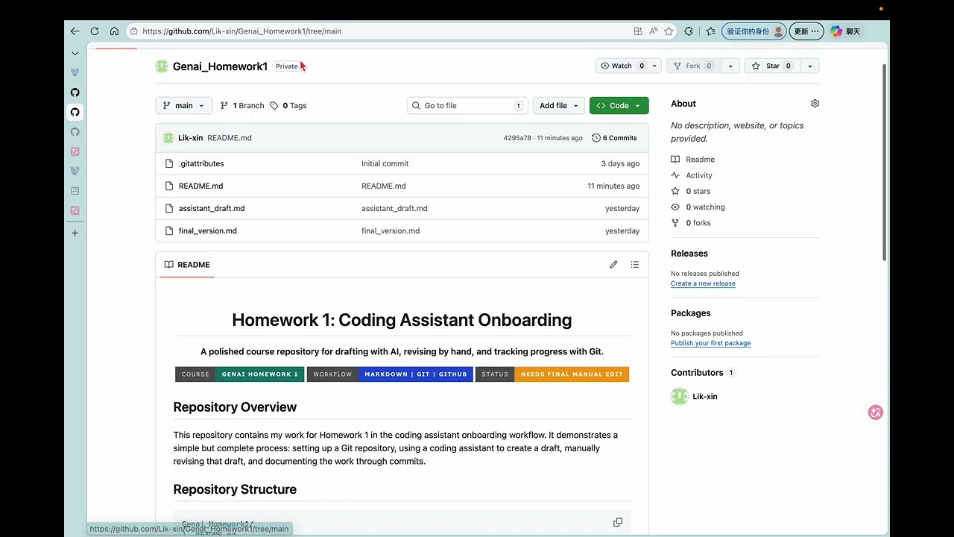Open Lik-xin contributor name link

click(x=705, y=397)
